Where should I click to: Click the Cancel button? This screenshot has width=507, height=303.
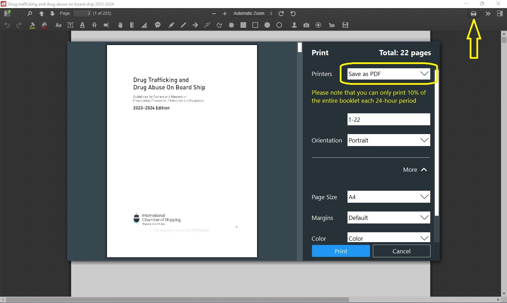pyautogui.click(x=401, y=251)
